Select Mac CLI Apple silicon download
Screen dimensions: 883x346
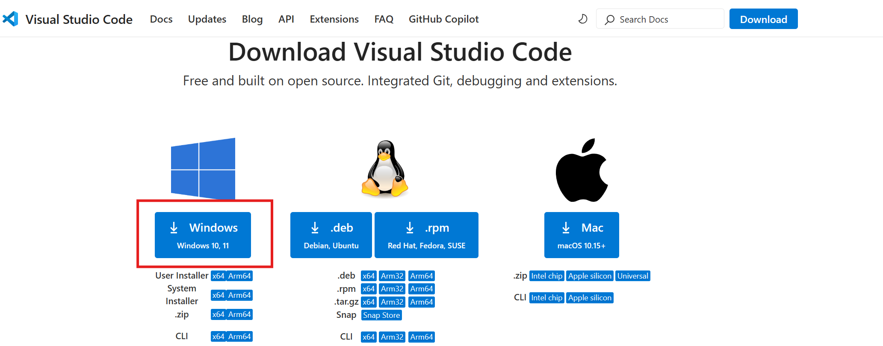click(x=590, y=298)
